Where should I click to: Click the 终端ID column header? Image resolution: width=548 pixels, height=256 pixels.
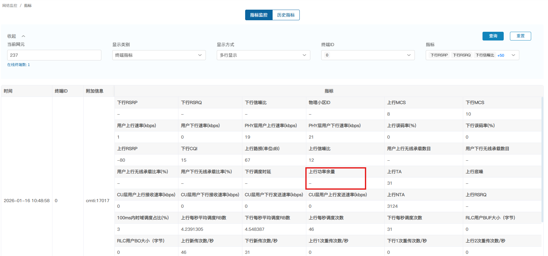[x=61, y=91]
